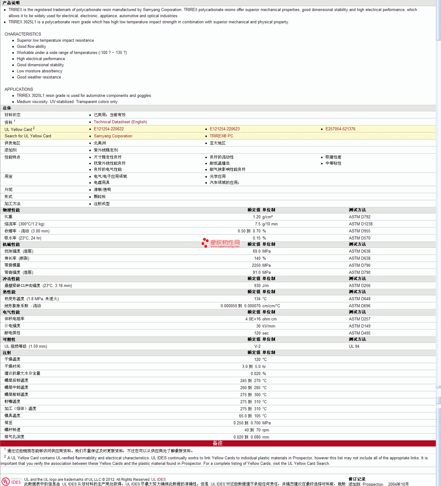This screenshot has height=486, width=441.
Task: Click the '机械性能' section header
Action: coord(11,244)
